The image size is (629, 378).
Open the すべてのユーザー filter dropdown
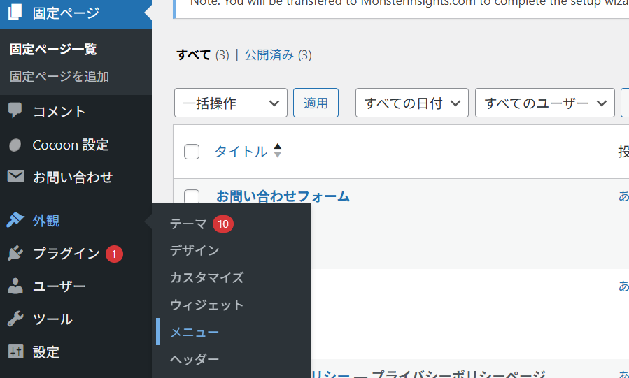click(544, 103)
